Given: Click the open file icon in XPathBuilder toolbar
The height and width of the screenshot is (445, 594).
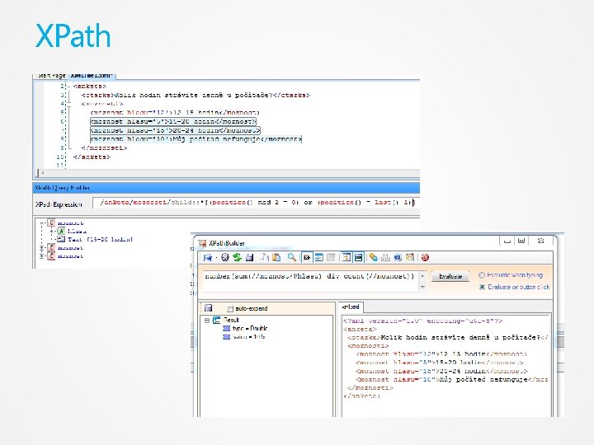Looking at the screenshot, I should (207, 258).
